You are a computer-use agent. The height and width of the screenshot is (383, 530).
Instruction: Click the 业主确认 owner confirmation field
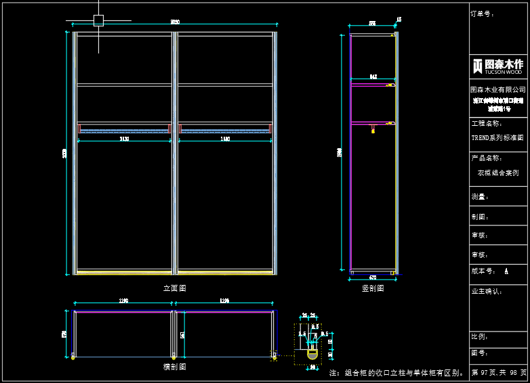coord(487,291)
